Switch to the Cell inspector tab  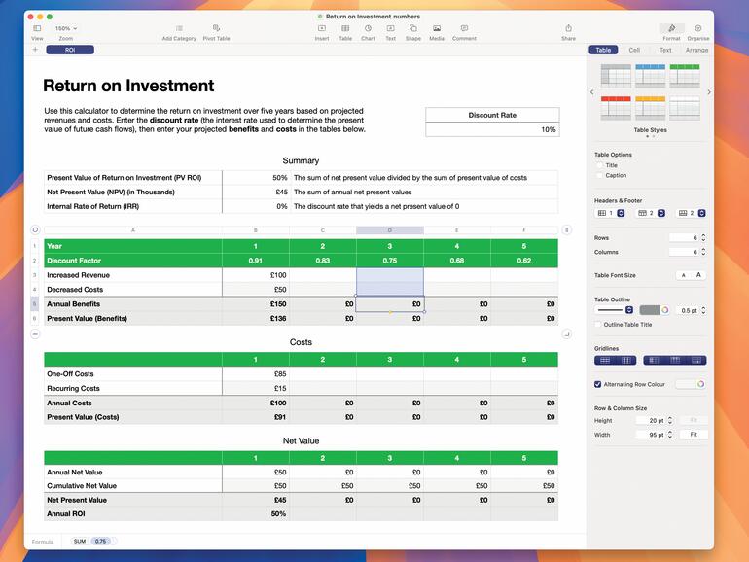[634, 50]
